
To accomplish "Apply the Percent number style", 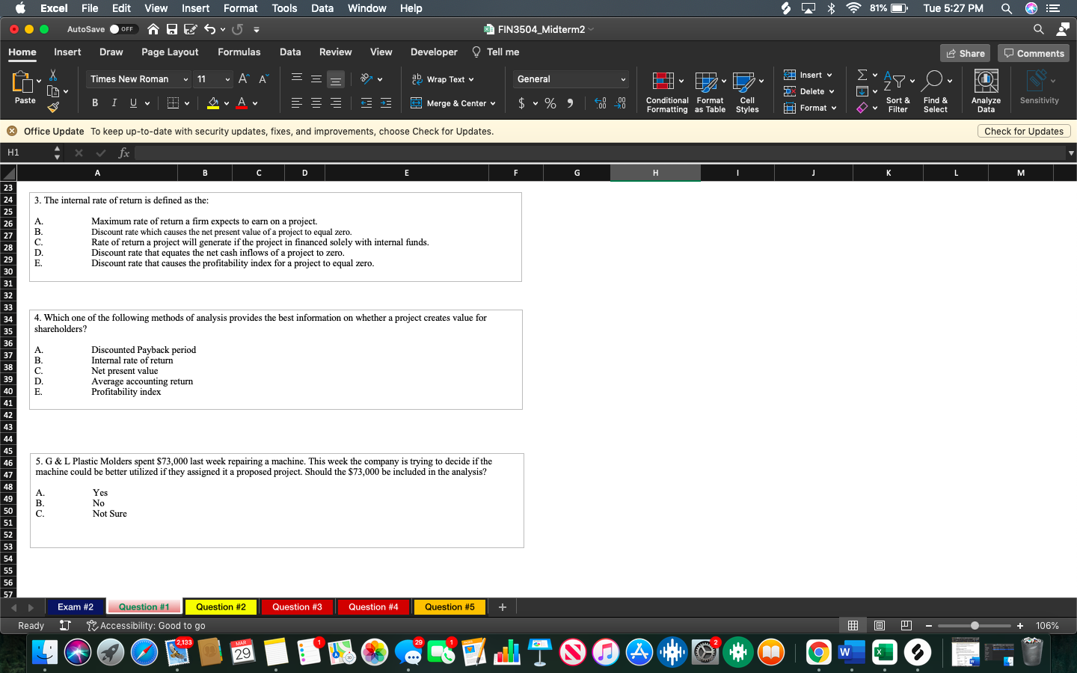I will point(550,102).
